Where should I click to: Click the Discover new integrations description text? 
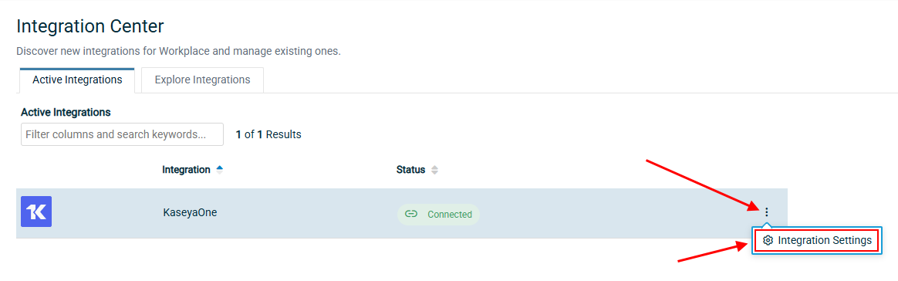tap(179, 51)
